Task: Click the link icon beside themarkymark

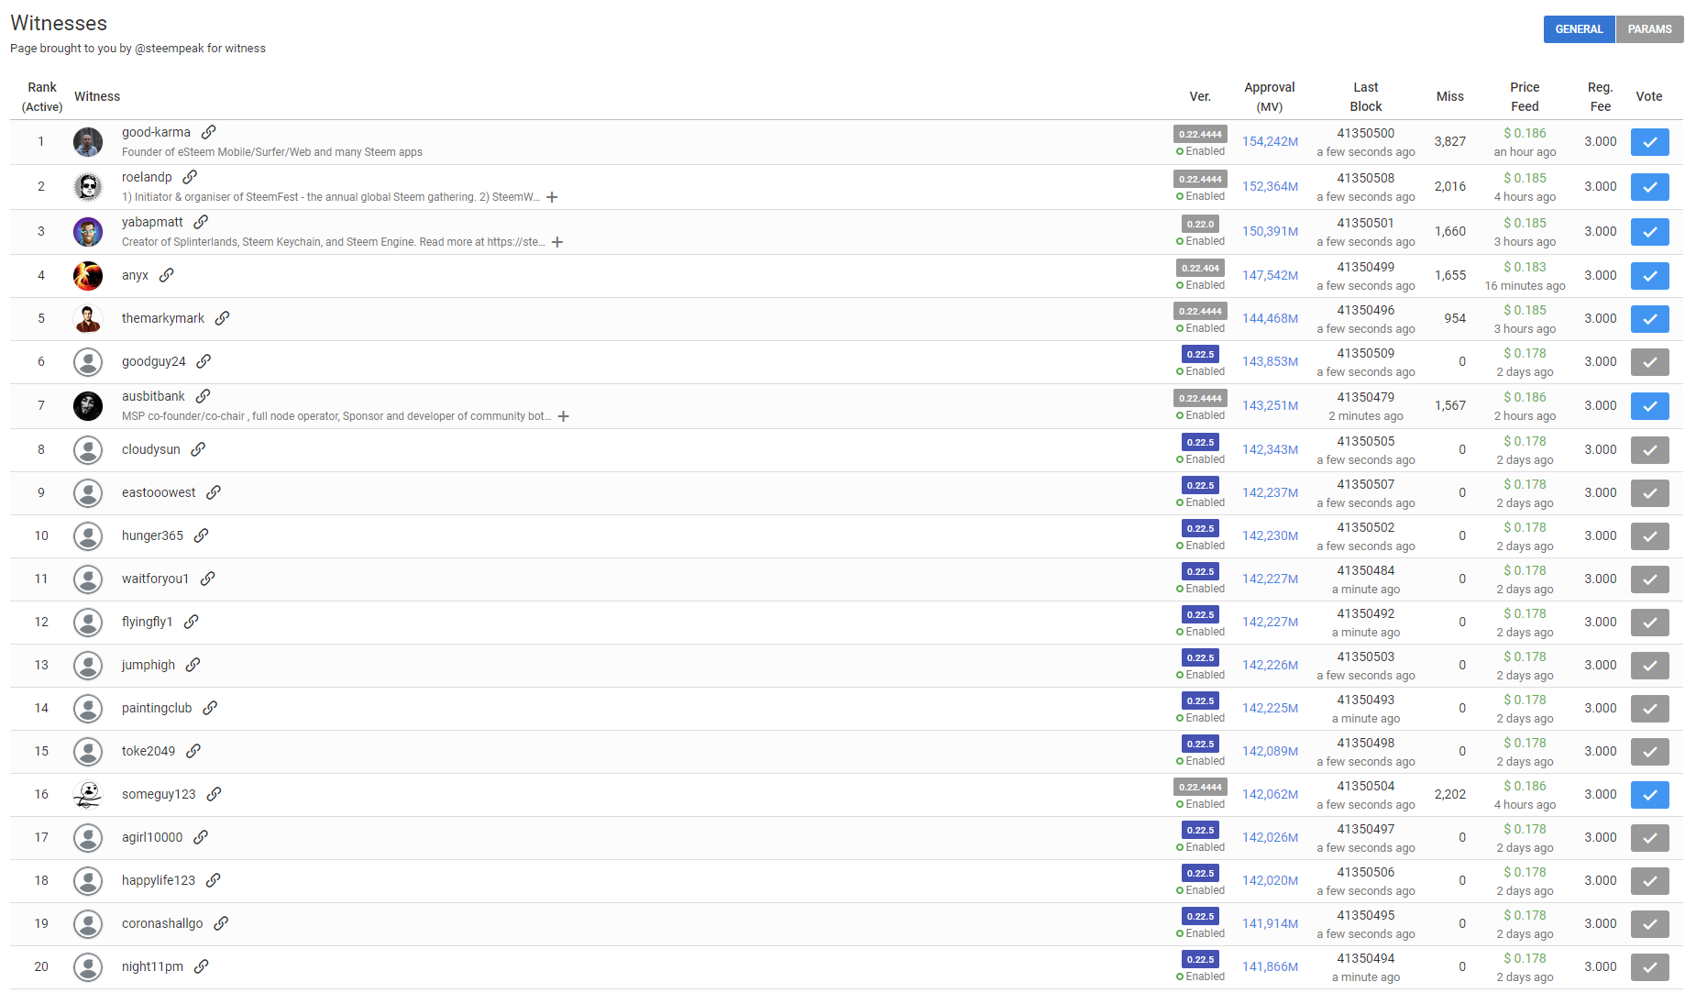Action: 222,318
